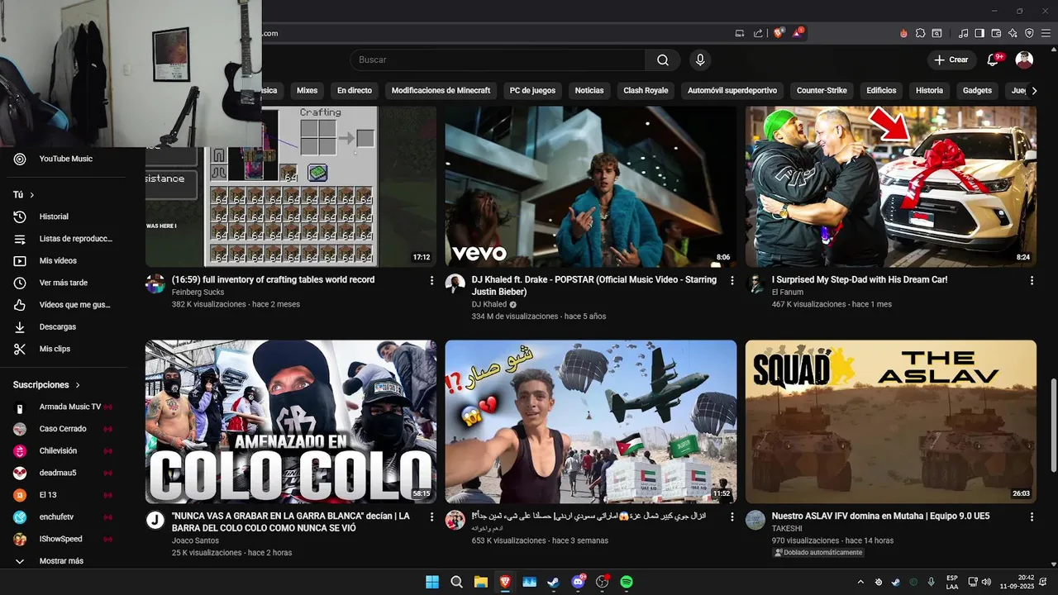Open the Brave VPN shield icon
Viewport: 1058px width, 595px height.
1029,33
